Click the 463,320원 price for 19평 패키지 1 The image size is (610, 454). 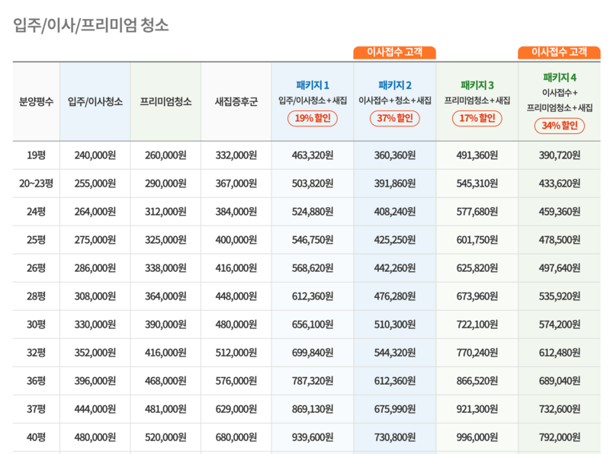pos(313,155)
